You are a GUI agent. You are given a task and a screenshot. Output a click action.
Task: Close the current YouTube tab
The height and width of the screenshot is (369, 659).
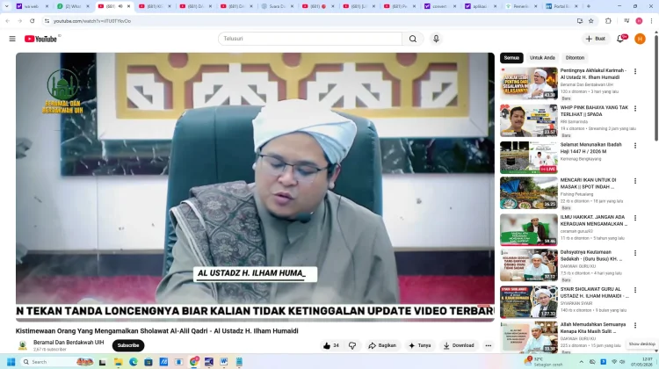coord(129,6)
